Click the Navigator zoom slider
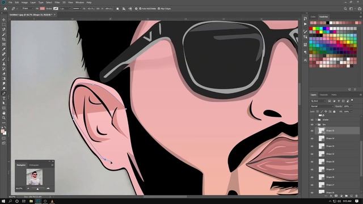The image size is (363, 204). coord(38,189)
